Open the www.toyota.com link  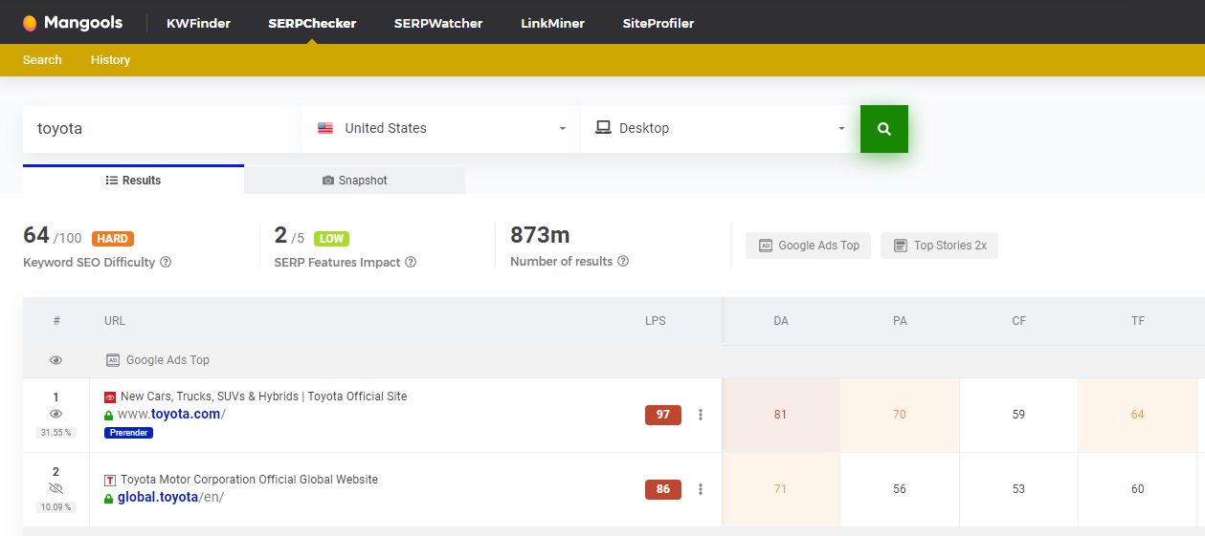pos(172,414)
